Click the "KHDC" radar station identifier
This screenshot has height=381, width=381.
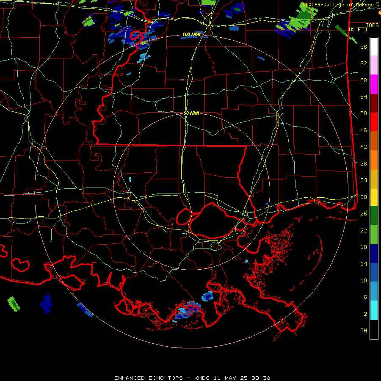202,378
